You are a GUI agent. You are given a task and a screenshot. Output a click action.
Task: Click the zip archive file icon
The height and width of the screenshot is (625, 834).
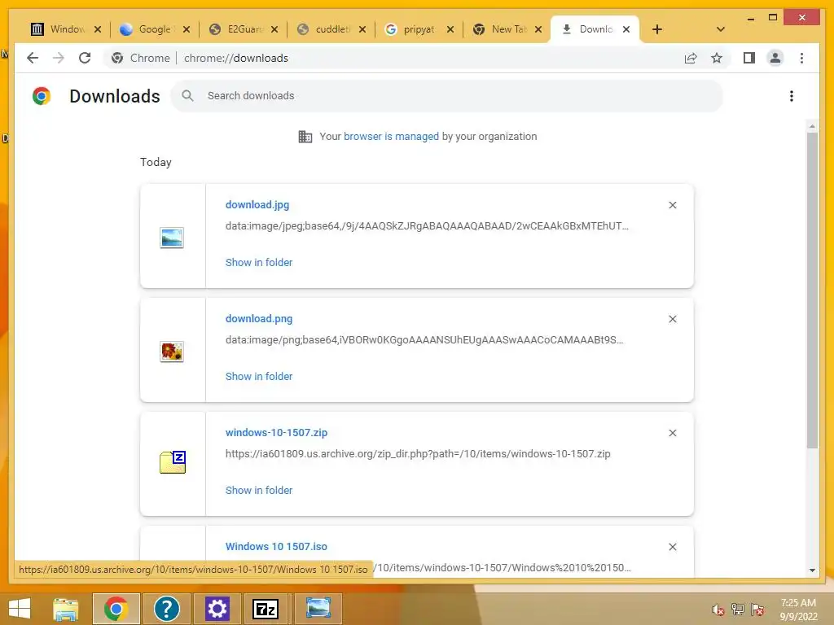(173, 462)
